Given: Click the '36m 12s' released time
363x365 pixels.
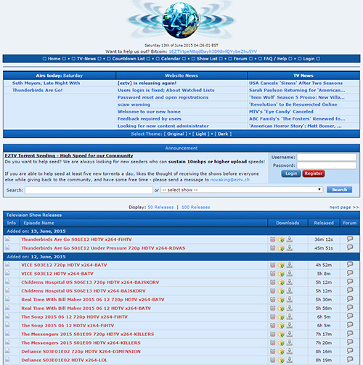Looking at the screenshot, I should point(324,239).
